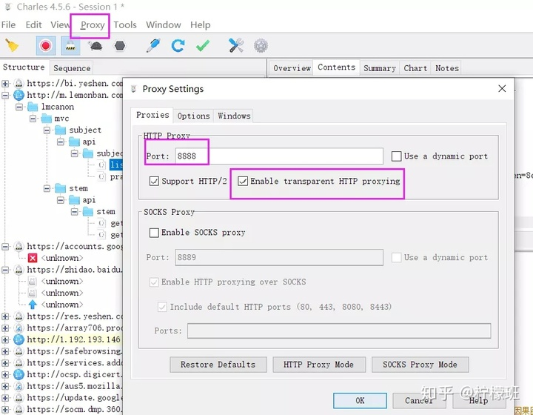Image resolution: width=533 pixels, height=415 pixels.
Task: Uncheck Enable transparent HTTP proxying
Action: pyautogui.click(x=243, y=181)
